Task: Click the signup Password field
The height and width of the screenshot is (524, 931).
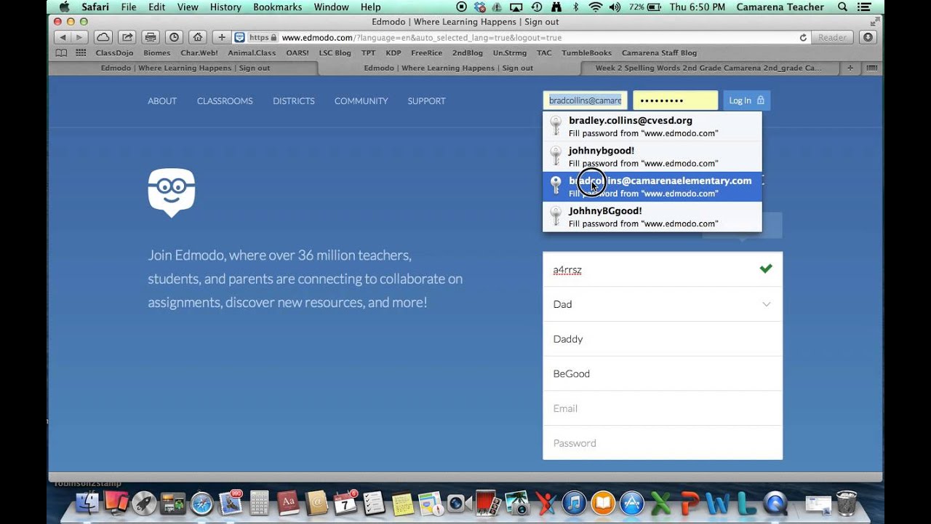Action: coord(663,443)
